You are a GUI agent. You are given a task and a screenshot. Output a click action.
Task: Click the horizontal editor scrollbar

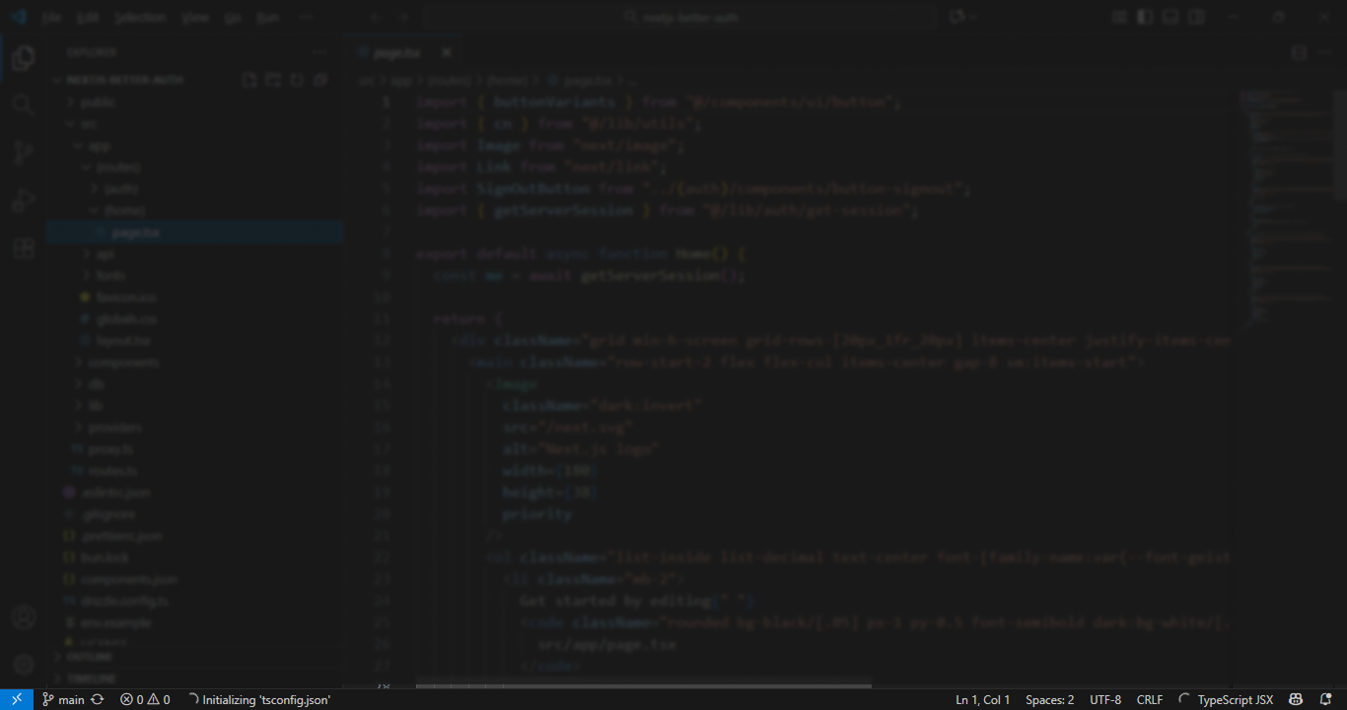[643, 685]
